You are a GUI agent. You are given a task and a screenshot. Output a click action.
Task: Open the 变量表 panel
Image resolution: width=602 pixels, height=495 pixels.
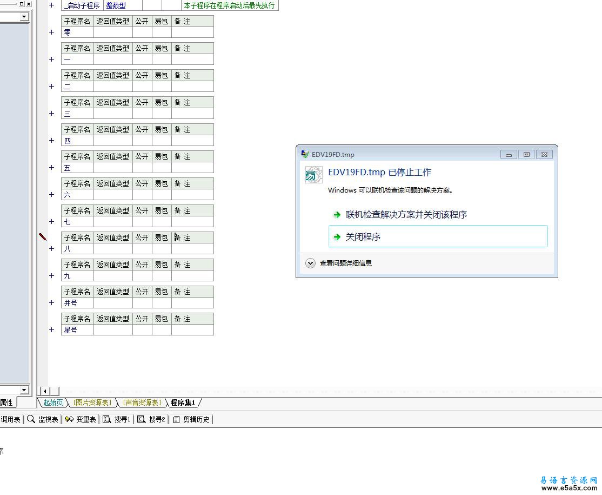81,419
